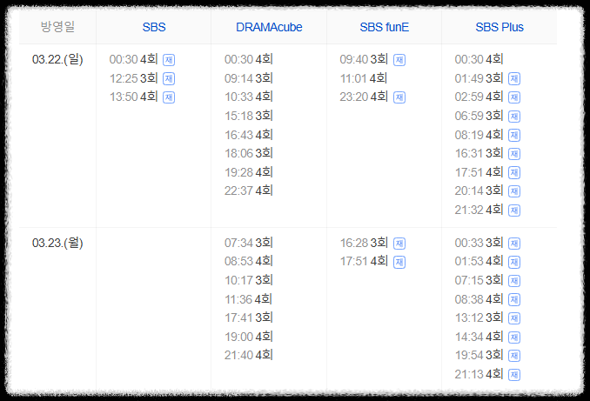Open the SBS Plus channel header link
Viewport: 590px width, 401px height.
coord(499,27)
